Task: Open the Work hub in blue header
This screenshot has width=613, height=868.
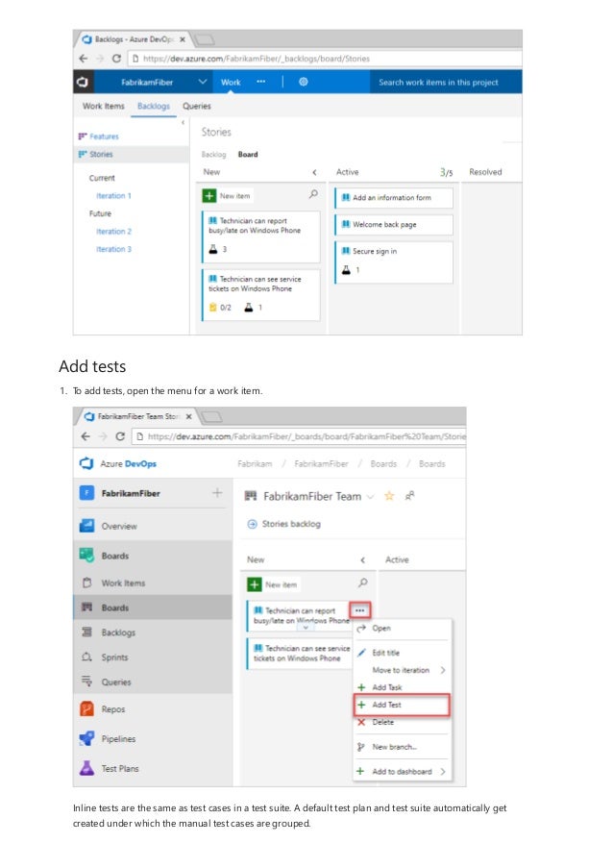Action: [x=231, y=82]
